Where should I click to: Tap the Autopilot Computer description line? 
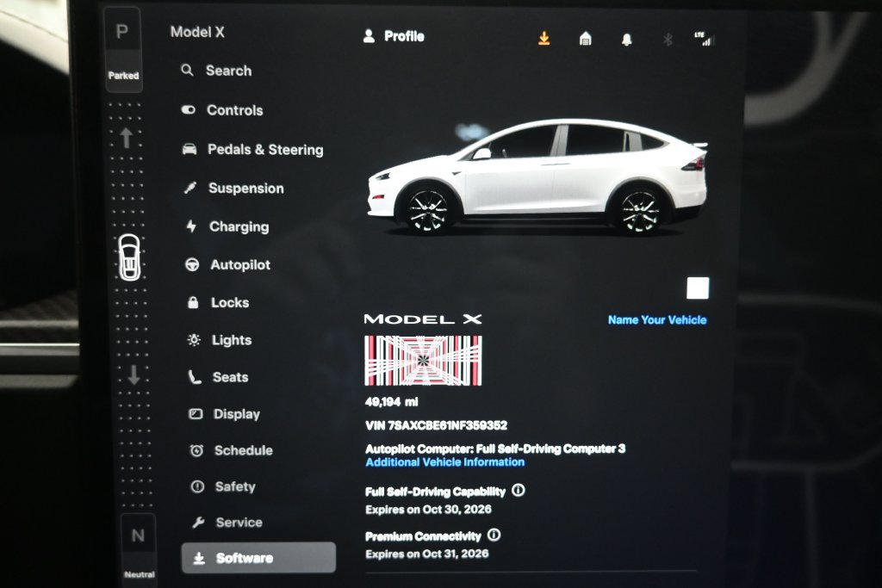(x=495, y=449)
